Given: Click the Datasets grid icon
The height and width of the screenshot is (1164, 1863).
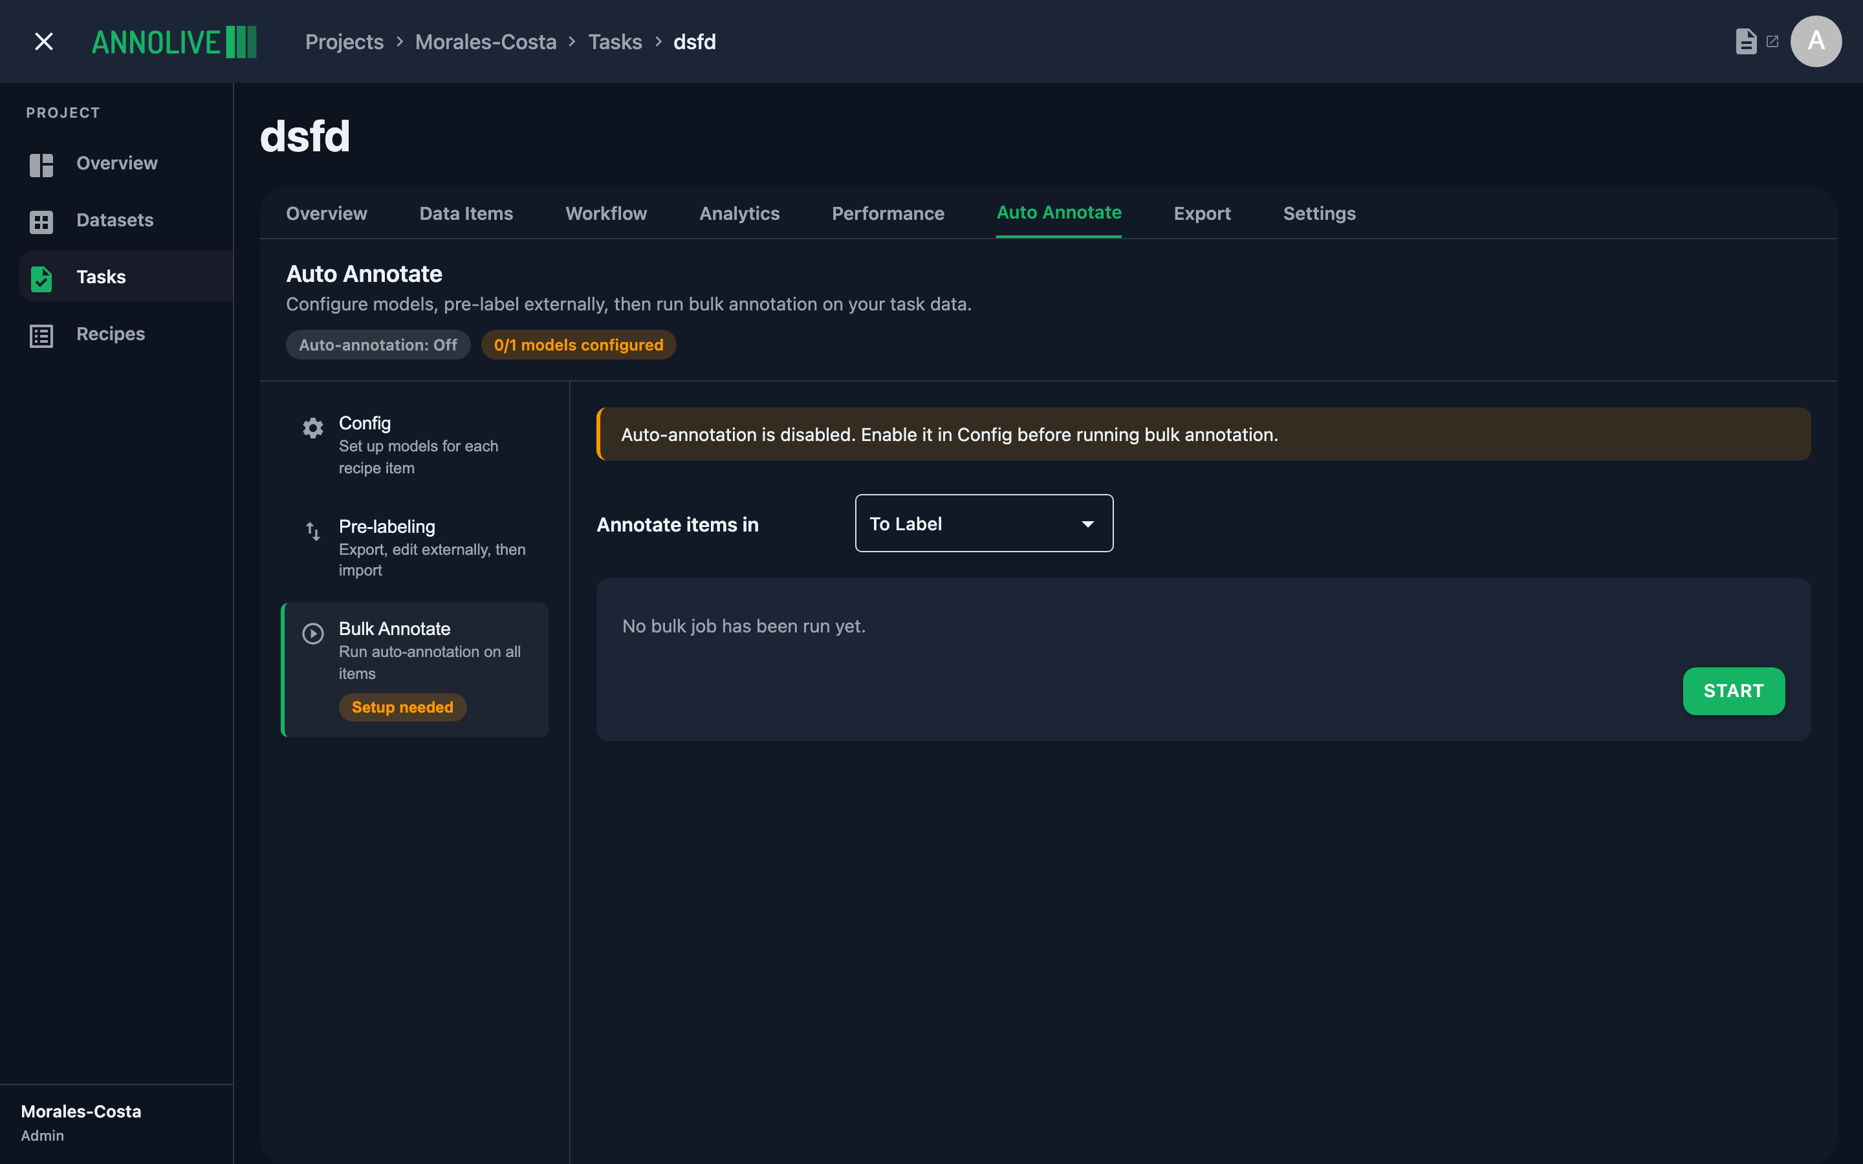Looking at the screenshot, I should coord(41,221).
